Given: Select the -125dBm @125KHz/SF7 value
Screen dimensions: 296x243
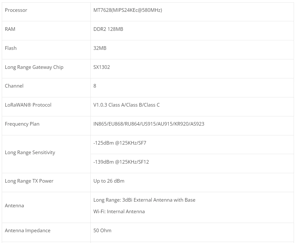Looking at the screenshot, I should coord(120,143).
